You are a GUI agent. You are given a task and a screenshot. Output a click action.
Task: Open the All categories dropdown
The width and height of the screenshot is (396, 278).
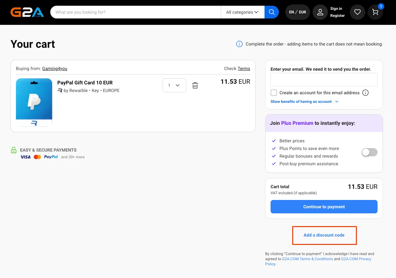(x=242, y=12)
